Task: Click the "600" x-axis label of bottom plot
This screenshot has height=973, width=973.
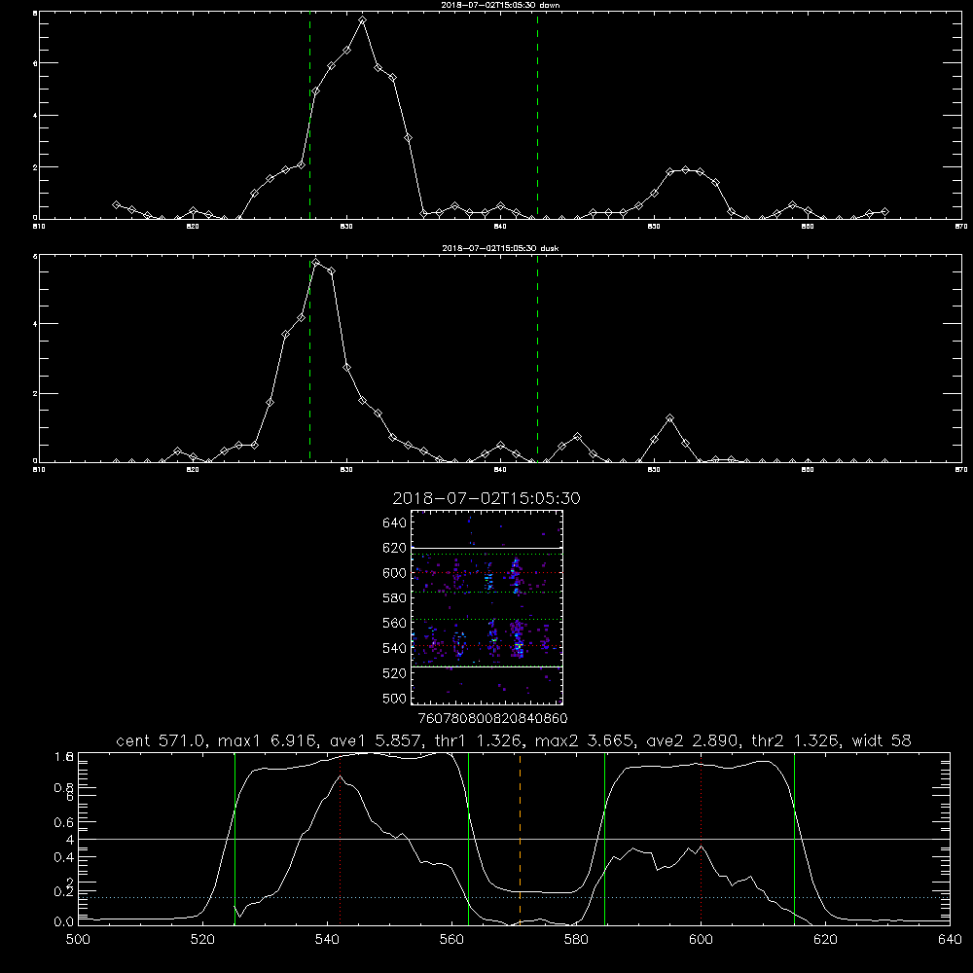Action: click(x=701, y=940)
